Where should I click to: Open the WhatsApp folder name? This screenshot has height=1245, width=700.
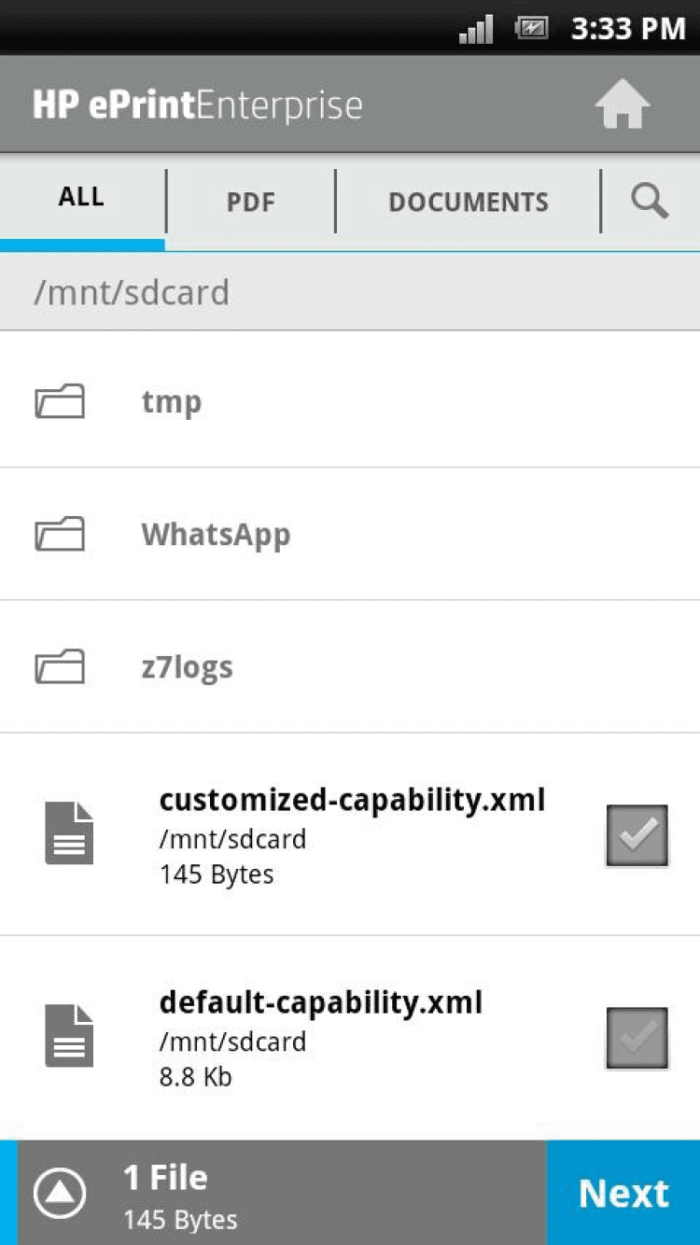point(216,535)
